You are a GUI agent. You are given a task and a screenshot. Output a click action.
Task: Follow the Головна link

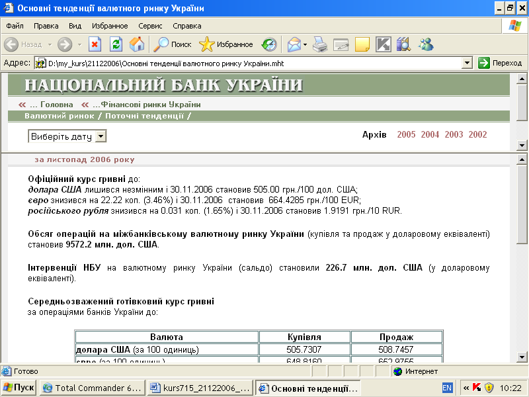tap(56, 105)
